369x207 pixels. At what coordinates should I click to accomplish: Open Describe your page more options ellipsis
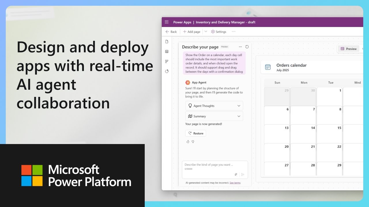tap(240, 47)
